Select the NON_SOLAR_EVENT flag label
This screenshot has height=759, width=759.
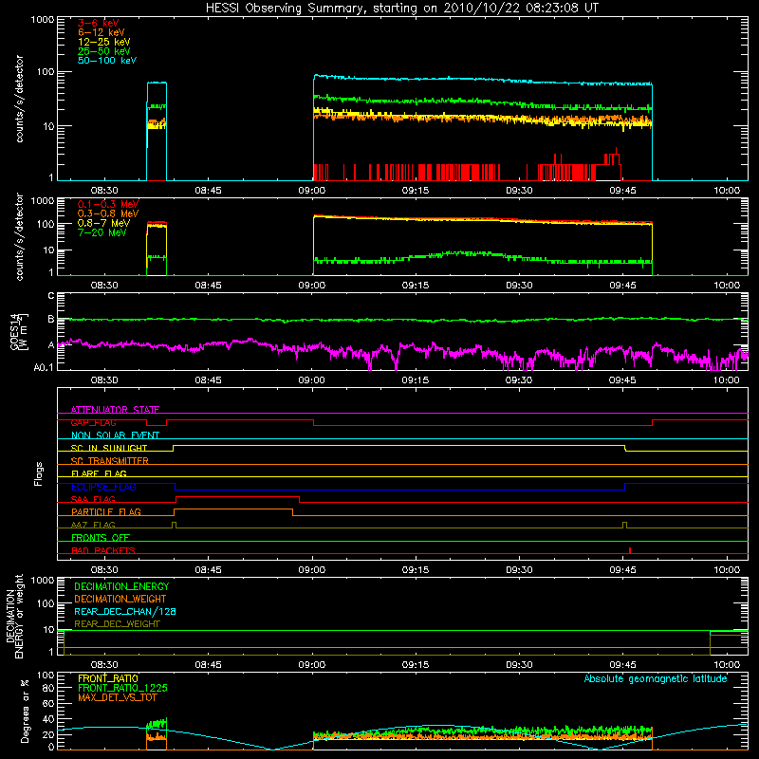click(115, 435)
